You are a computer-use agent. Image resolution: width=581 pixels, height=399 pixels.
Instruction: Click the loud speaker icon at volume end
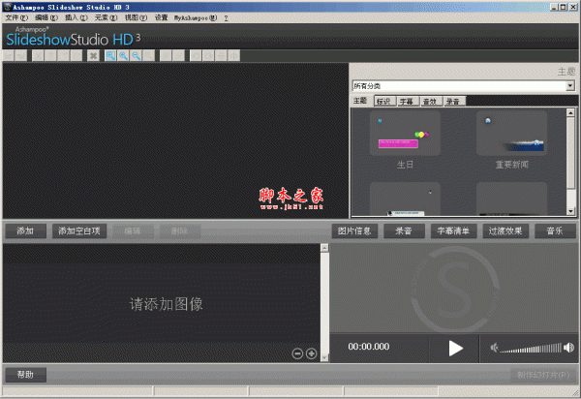tap(568, 348)
